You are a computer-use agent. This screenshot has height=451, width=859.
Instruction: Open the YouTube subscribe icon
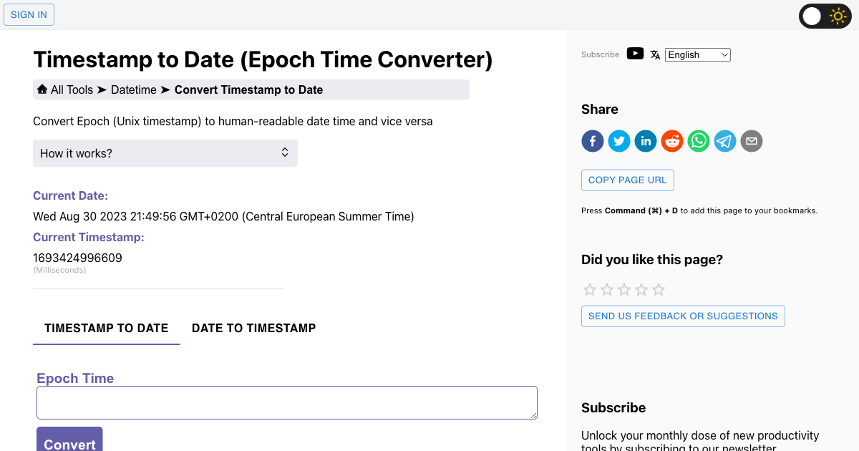(x=635, y=54)
